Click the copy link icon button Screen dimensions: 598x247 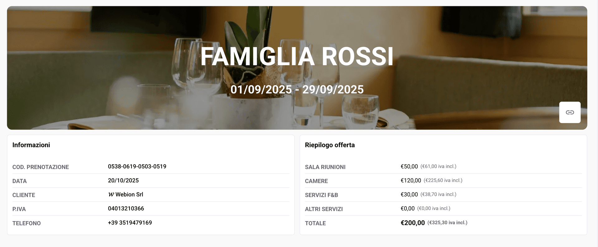tap(570, 112)
